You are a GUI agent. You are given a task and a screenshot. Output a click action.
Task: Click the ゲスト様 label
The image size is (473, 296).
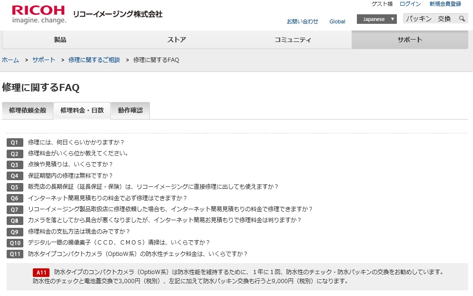[382, 4]
